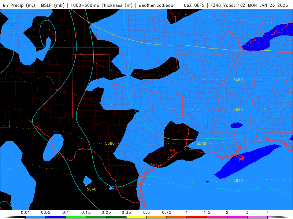Click the 0.15 legend value

(86, 212)
